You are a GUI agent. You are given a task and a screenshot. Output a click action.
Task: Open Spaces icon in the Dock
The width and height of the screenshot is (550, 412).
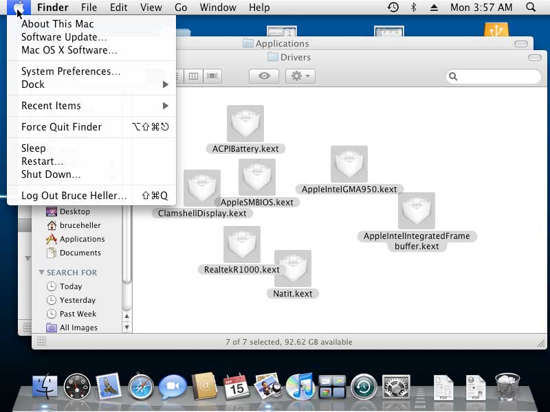coord(332,387)
